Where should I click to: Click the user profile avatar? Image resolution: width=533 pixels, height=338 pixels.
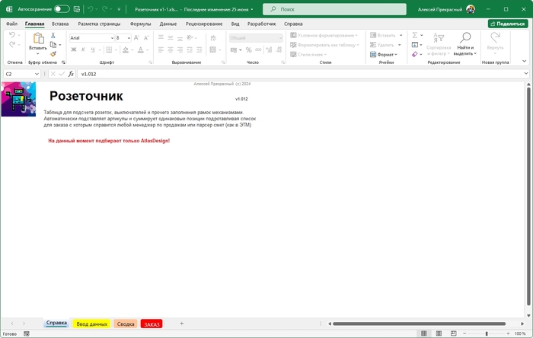(471, 8)
